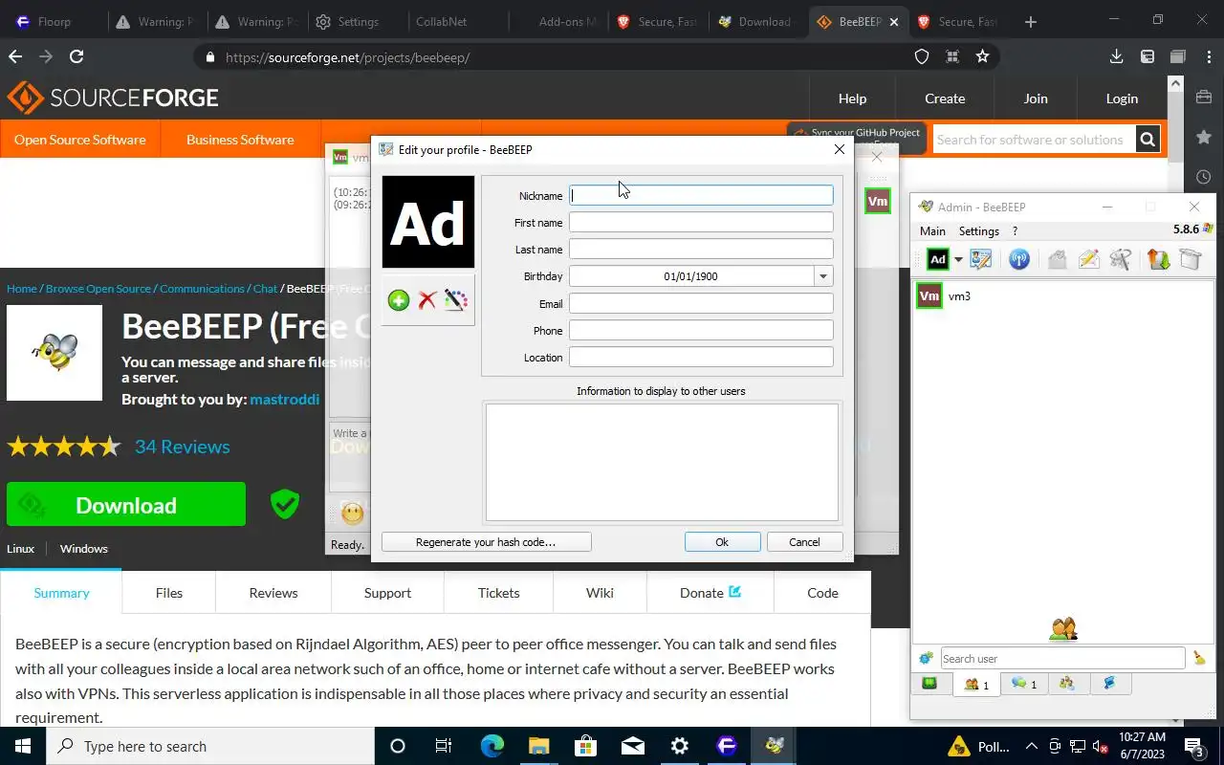The width and height of the screenshot is (1224, 765).
Task: Click the Nickname input field
Action: (x=701, y=195)
